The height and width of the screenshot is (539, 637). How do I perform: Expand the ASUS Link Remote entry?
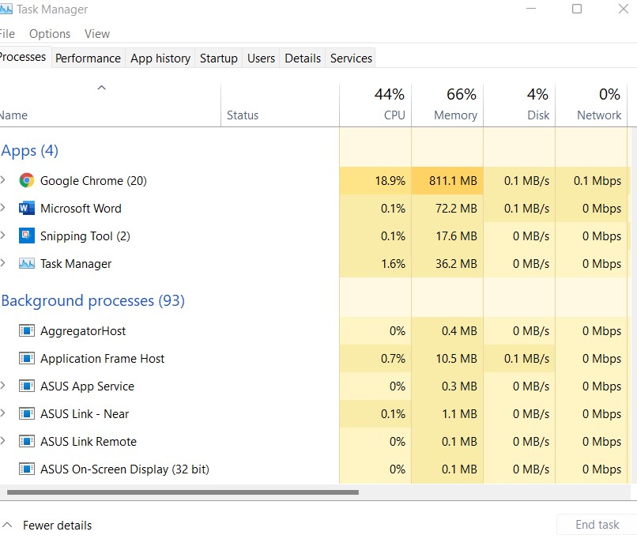click(x=3, y=442)
